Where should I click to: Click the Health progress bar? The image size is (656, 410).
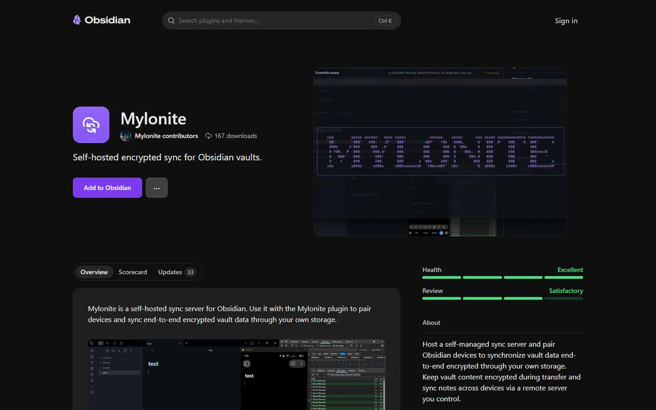[503, 278]
